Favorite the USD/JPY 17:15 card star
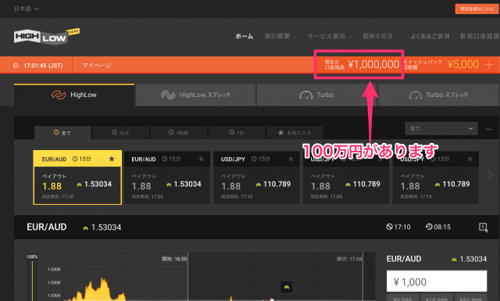The image size is (500, 301). coord(470,159)
